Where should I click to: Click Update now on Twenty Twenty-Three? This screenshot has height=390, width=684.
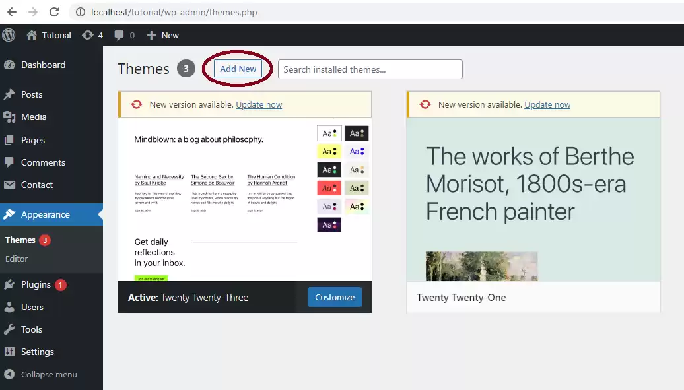click(x=259, y=104)
